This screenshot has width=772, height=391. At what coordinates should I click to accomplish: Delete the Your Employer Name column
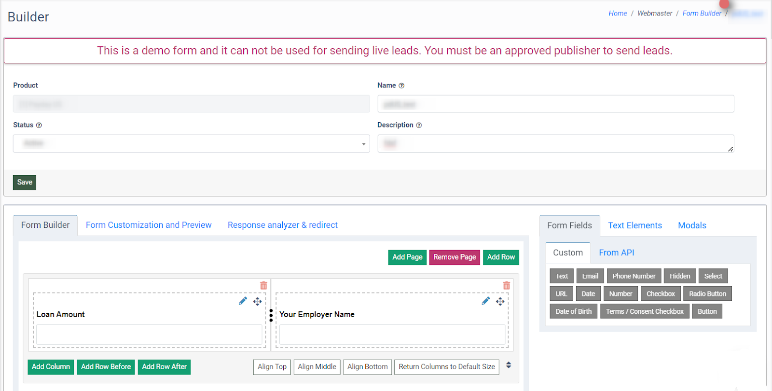pos(506,285)
